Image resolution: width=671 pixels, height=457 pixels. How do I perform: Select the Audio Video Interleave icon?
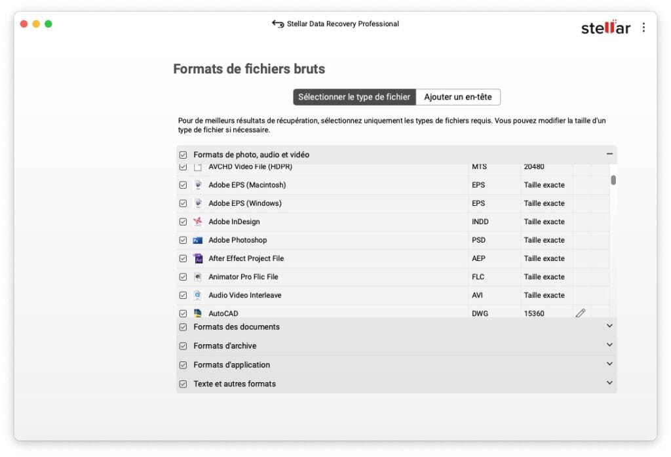(x=198, y=295)
